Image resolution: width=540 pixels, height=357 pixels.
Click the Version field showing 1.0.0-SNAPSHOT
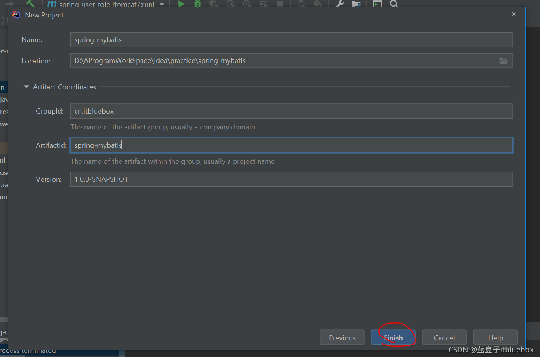(x=291, y=179)
